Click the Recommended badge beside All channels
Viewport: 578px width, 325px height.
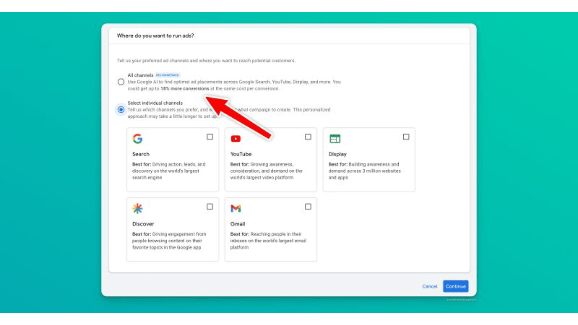pos(168,75)
